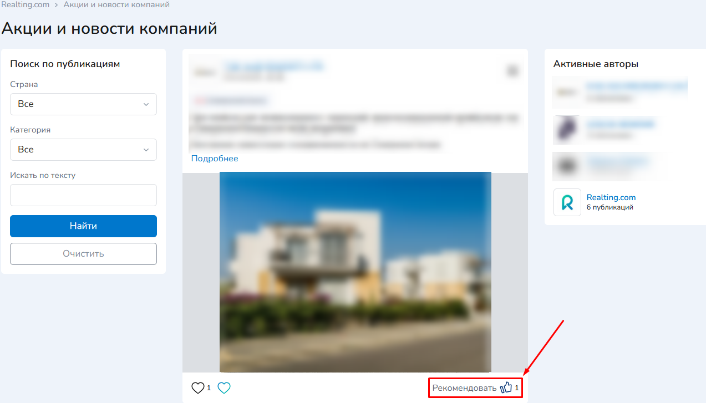Click the black outlined heart icon
The width and height of the screenshot is (706, 403).
(x=198, y=388)
